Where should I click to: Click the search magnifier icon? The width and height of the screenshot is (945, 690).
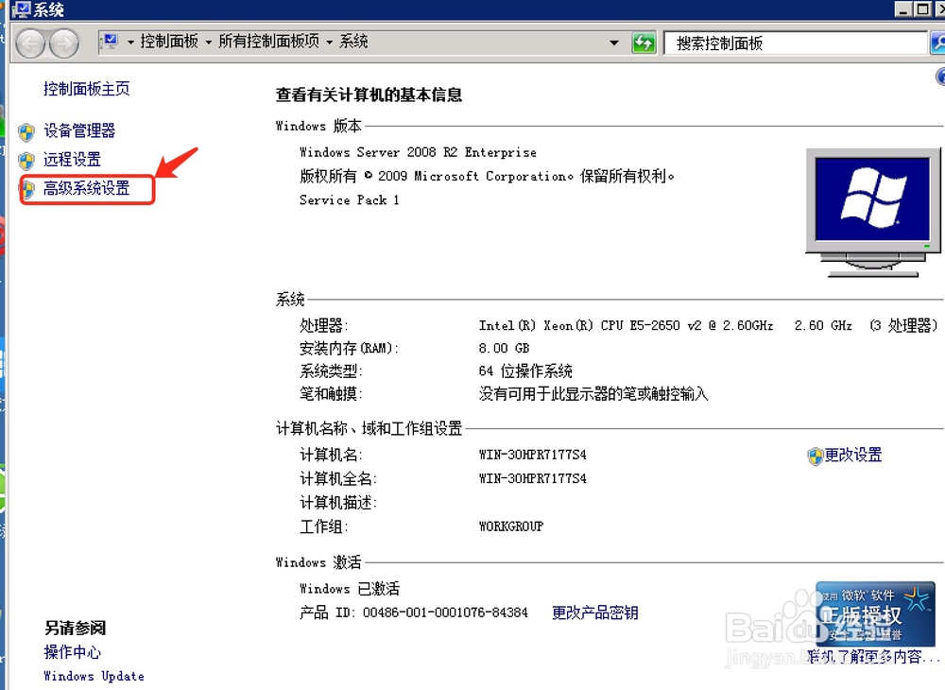click(x=937, y=43)
